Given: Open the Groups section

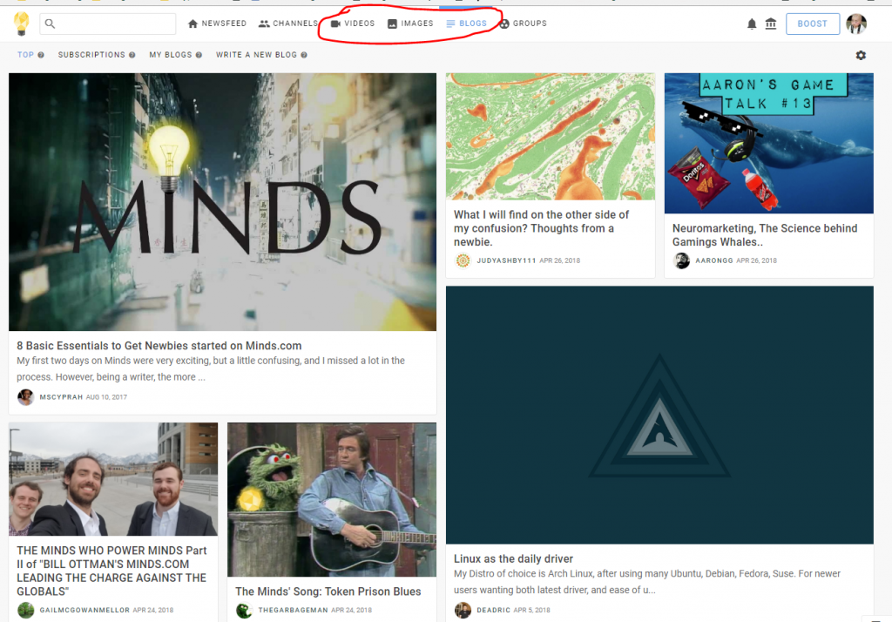Looking at the screenshot, I should tap(523, 24).
